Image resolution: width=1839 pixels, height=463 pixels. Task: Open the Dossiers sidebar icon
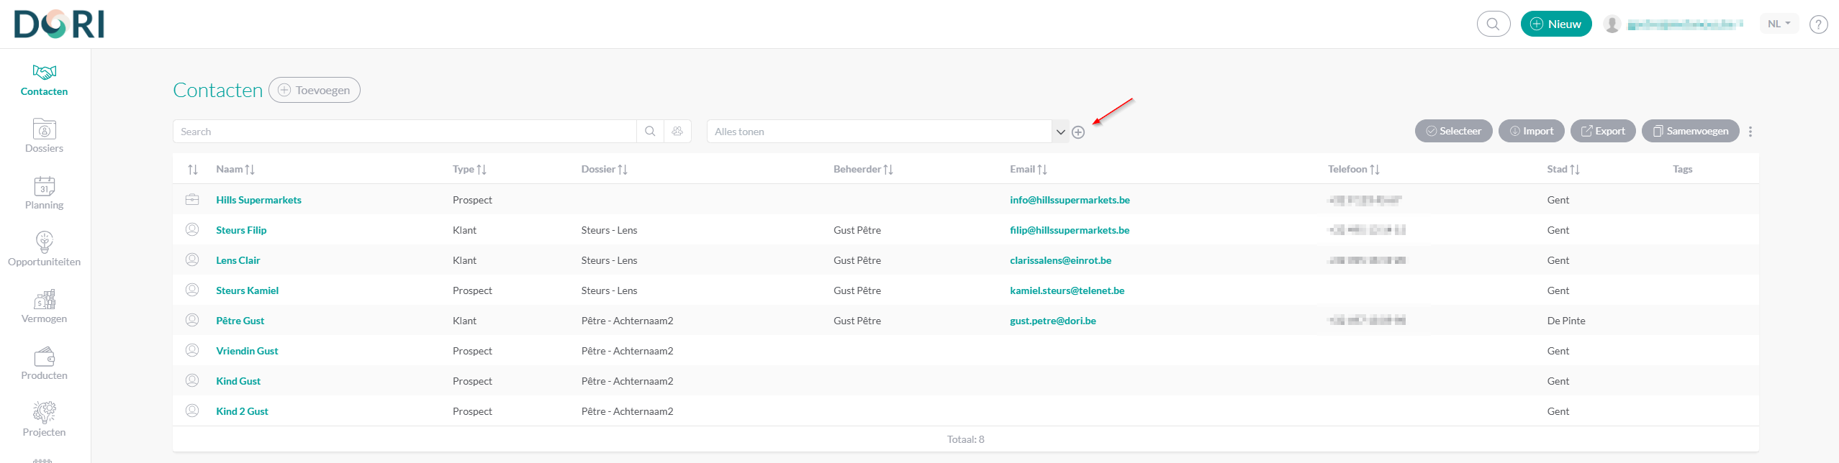click(44, 130)
